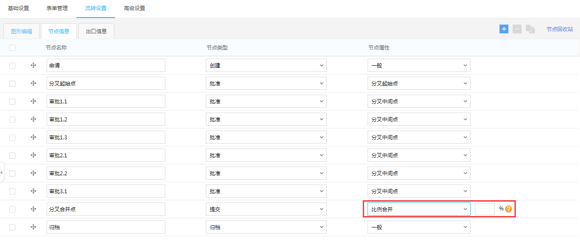Check the box for 分叉起始点 row
This screenshot has width=580, height=252.
pos(12,83)
